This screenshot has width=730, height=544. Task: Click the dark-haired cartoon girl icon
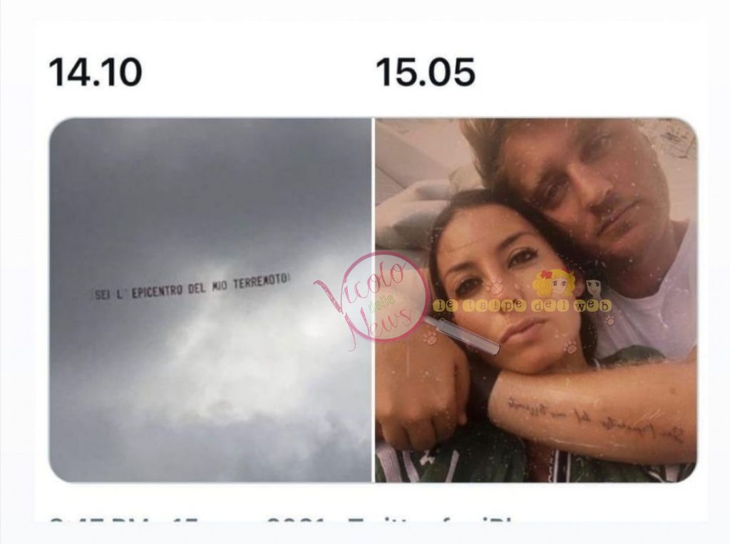[597, 284]
